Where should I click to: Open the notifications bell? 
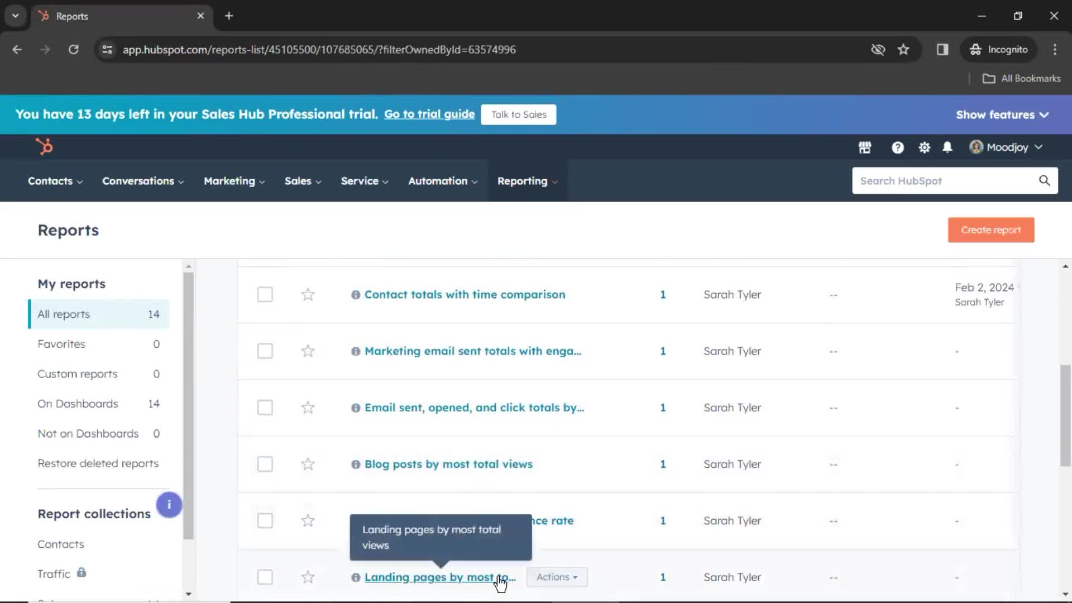coord(947,147)
